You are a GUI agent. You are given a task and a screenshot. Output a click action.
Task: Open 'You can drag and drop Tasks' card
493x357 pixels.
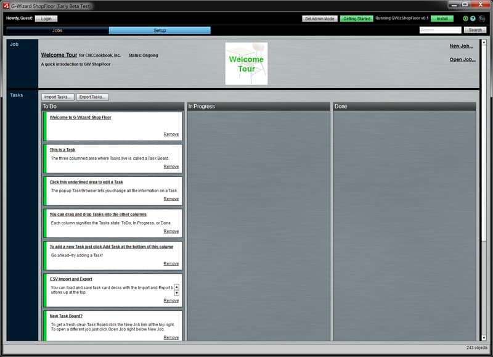click(x=98, y=215)
